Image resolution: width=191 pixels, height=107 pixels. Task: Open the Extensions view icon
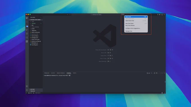click(27, 34)
